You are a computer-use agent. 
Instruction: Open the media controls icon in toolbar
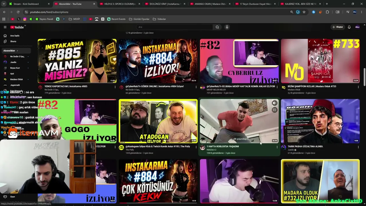(348, 12)
